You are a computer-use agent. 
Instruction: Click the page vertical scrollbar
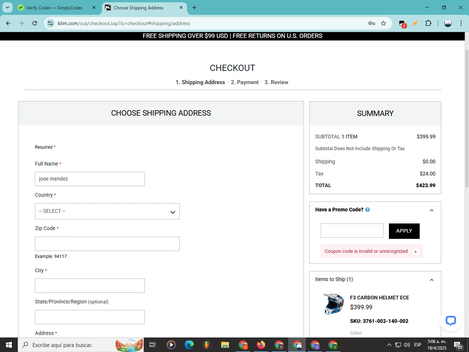pos(467,119)
